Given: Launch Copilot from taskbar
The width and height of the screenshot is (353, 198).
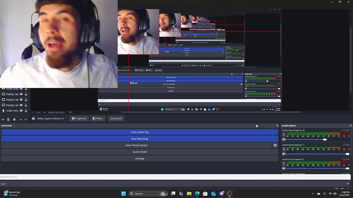Looking at the screenshot, I should click(x=181, y=194).
